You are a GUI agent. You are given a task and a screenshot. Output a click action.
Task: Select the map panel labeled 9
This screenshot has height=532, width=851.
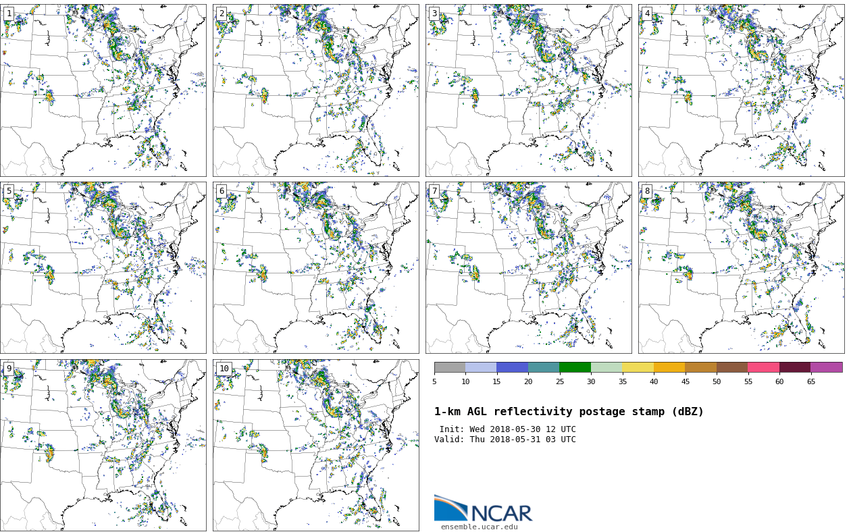point(103,445)
